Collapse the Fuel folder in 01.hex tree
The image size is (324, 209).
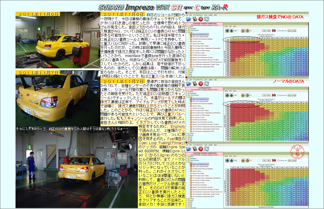[187, 97]
